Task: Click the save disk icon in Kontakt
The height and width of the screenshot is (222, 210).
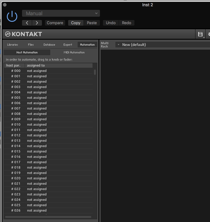Action: [x=200, y=34]
